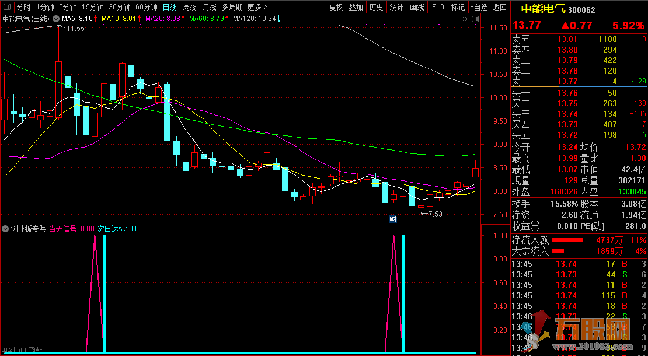Click the current price 13.77 in the header

point(527,25)
